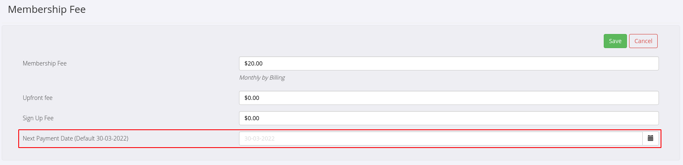Focus the Next Payment Date text field
The width and height of the screenshot is (683, 165).
[x=441, y=138]
